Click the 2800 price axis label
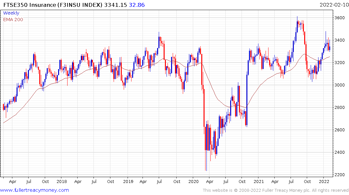This screenshot has height=195, width=349. pyautogui.click(x=340, y=108)
